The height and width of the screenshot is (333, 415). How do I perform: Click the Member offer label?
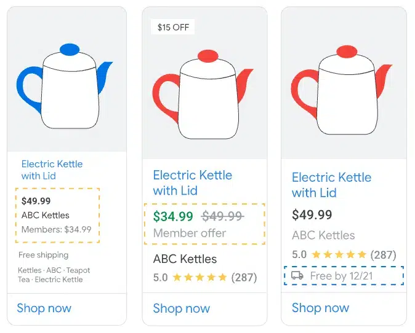click(190, 233)
